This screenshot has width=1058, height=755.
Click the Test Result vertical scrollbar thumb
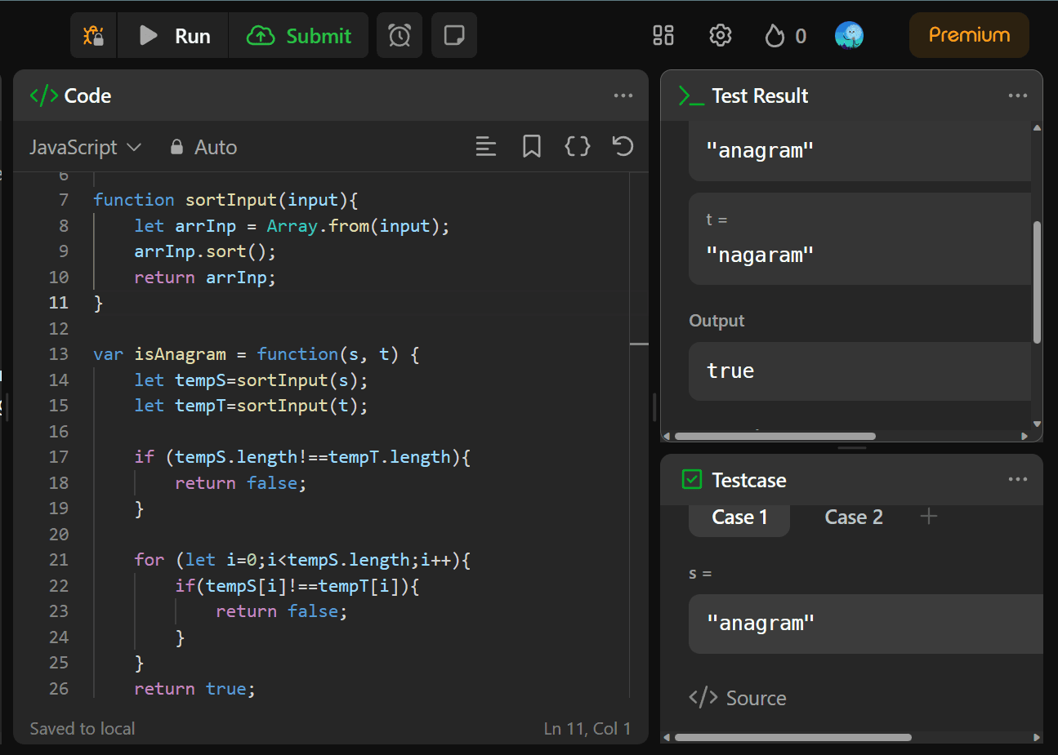coord(1037,282)
